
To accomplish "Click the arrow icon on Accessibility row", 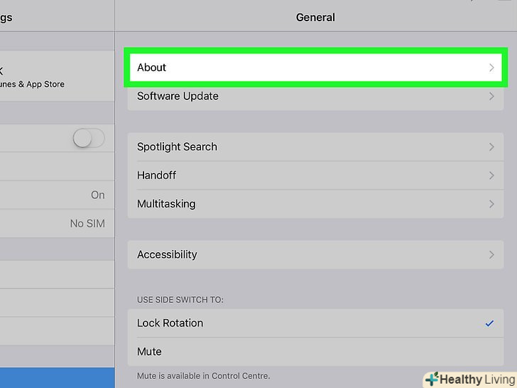I will [491, 254].
